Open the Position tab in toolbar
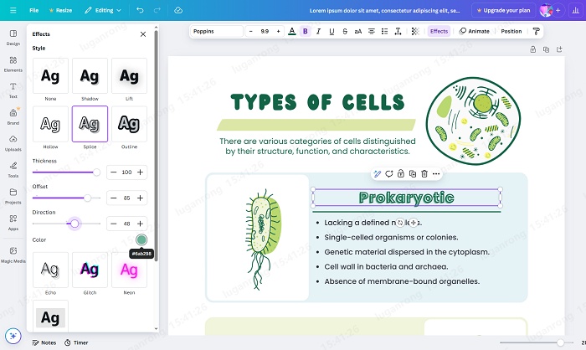The width and height of the screenshot is (586, 350). (x=511, y=31)
